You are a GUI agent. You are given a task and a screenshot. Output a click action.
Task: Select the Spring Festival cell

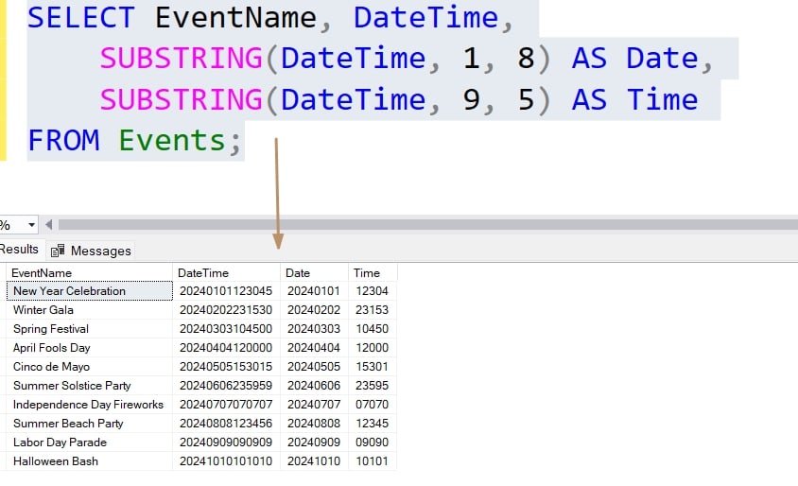90,329
